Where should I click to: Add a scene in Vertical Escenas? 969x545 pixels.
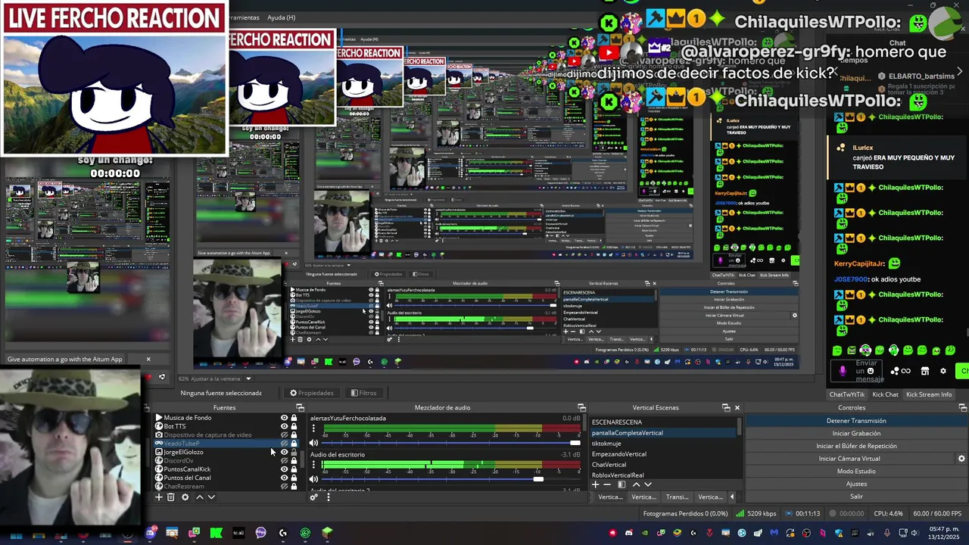click(595, 484)
